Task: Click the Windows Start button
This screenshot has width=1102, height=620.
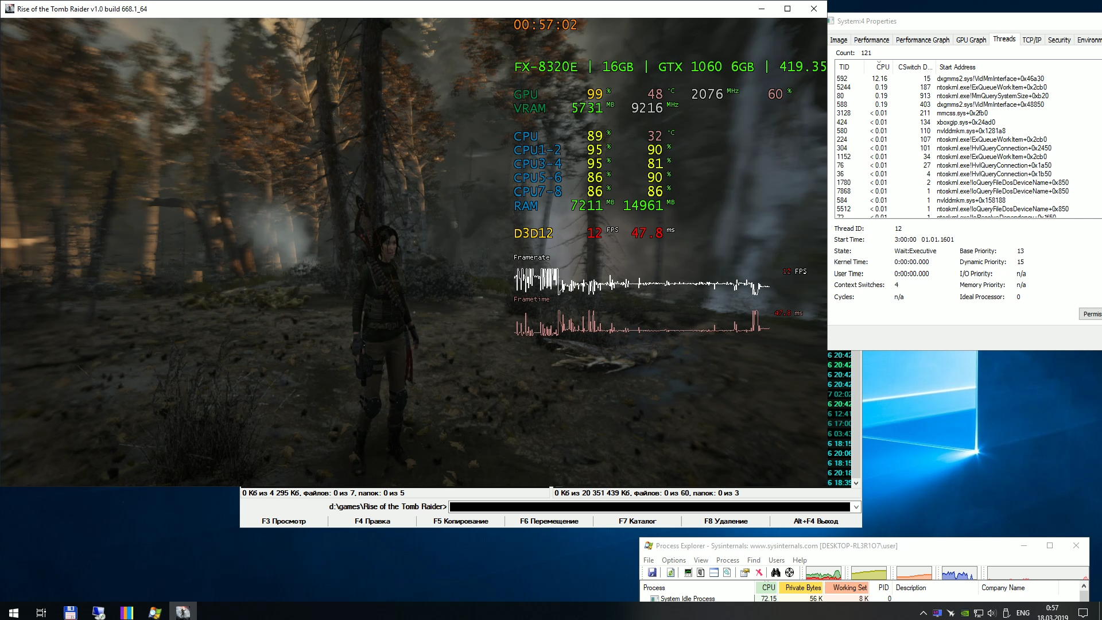Action: tap(14, 613)
